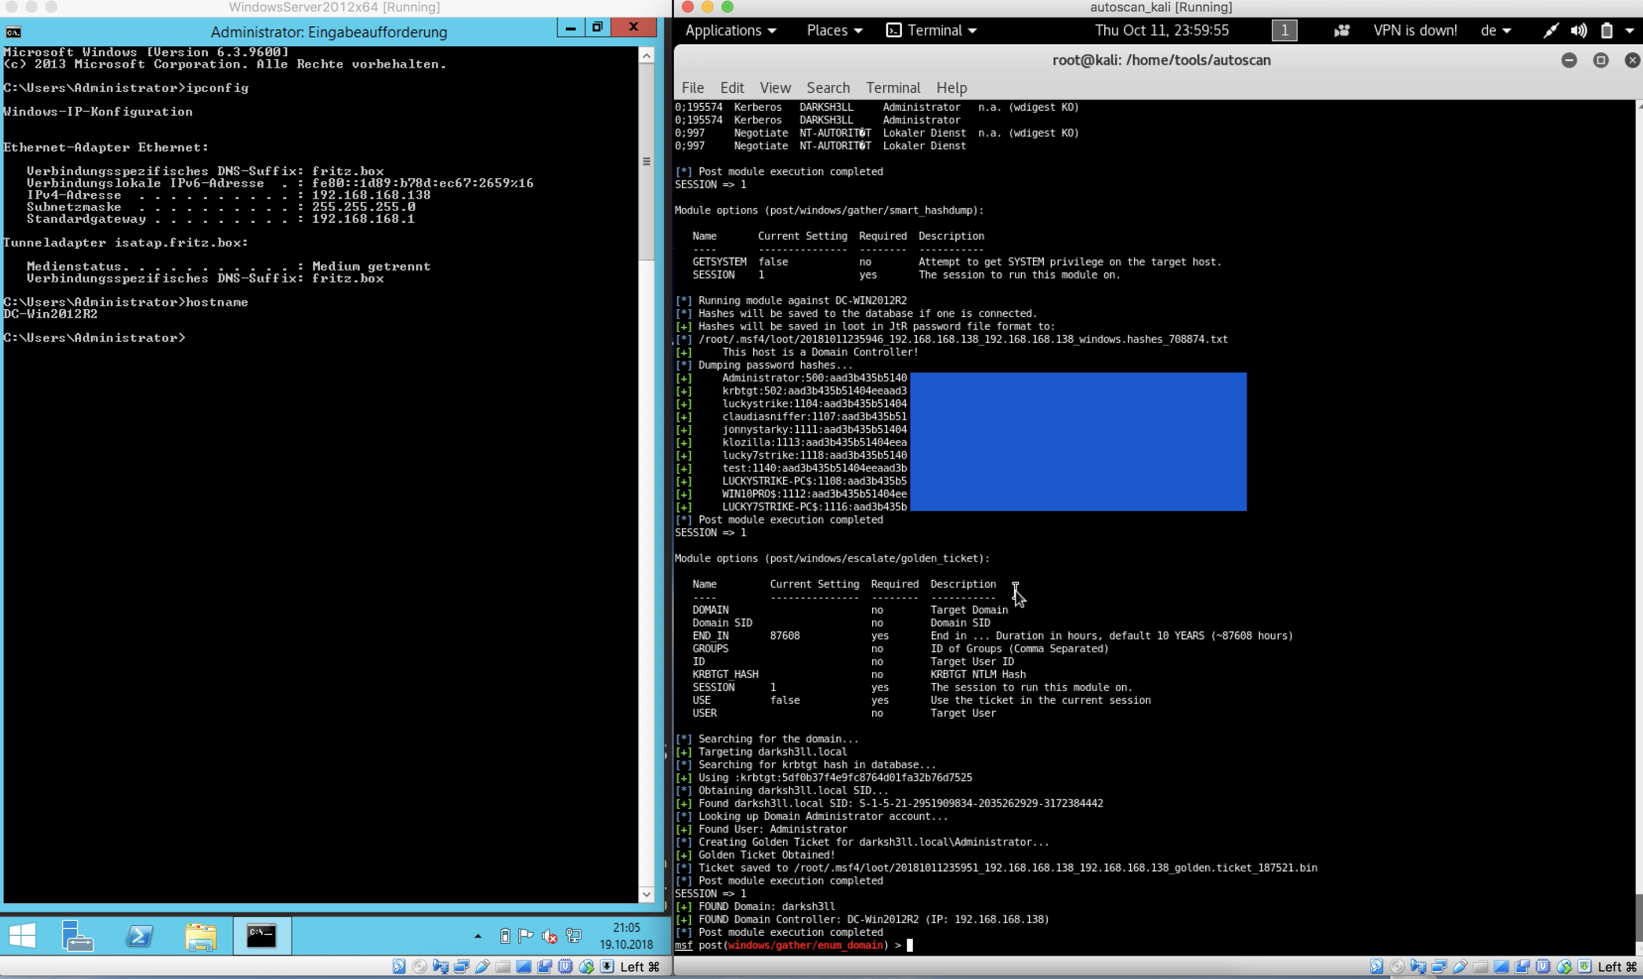Open Action Center flag icon
This screenshot has height=979, width=1643.
526,935
